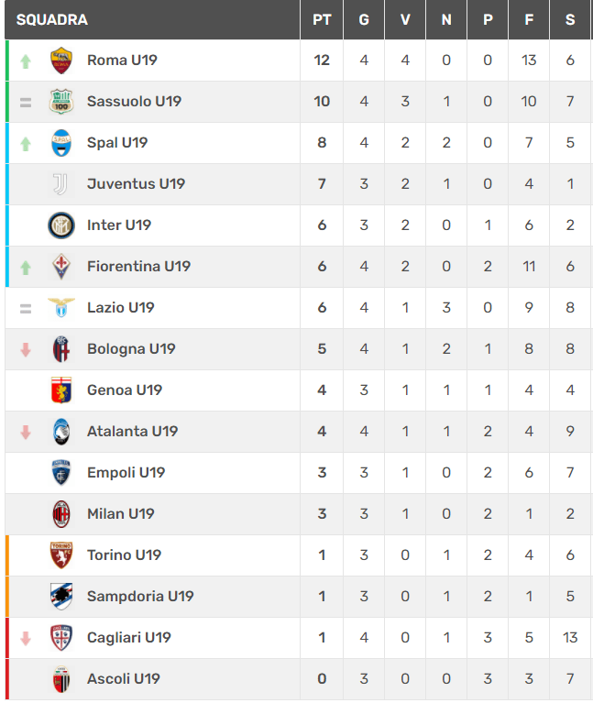Open the Empoli U19 team page
Screen dimensions: 593x703
click(126, 473)
